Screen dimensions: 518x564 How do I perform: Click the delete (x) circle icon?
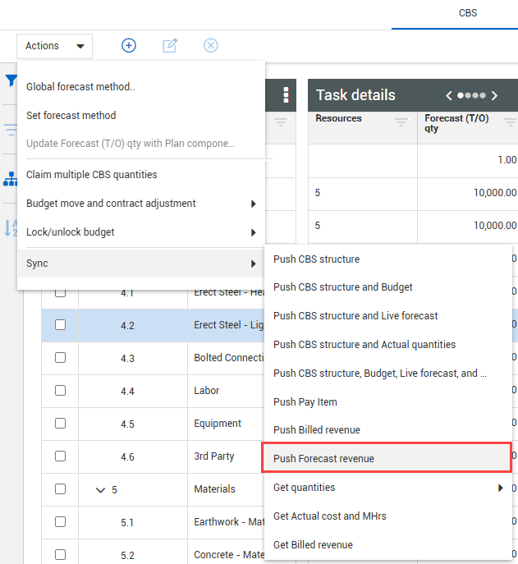[x=211, y=45]
